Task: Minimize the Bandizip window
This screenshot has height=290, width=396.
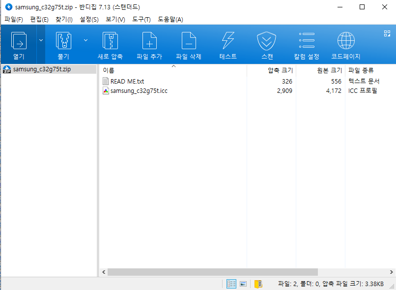Action: (x=340, y=7)
